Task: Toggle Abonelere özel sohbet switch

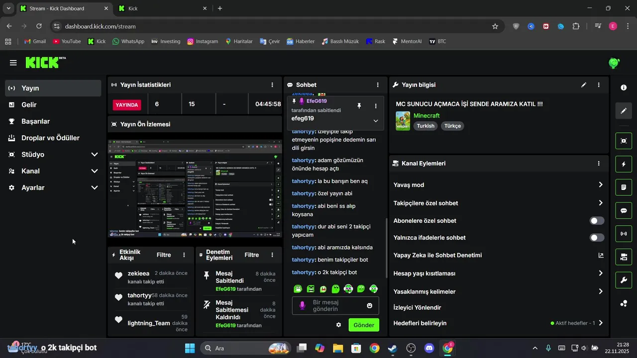Action: 597,221
